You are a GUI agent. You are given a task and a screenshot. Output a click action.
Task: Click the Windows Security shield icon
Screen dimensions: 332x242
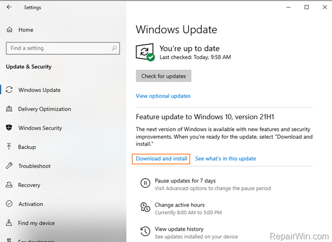[x=9, y=127]
